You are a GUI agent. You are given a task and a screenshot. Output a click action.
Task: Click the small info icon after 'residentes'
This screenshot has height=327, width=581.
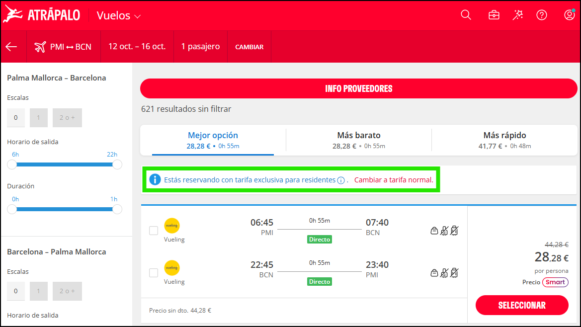[x=341, y=180]
